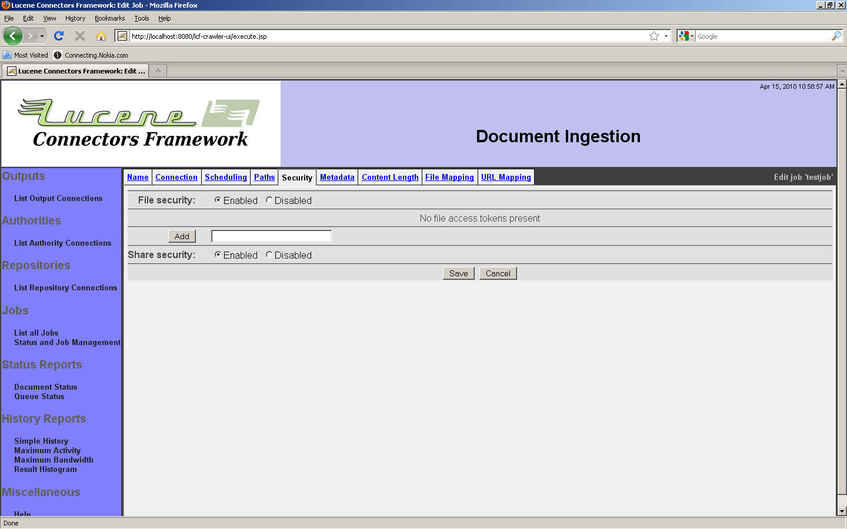Select Disabled for File security

[269, 200]
